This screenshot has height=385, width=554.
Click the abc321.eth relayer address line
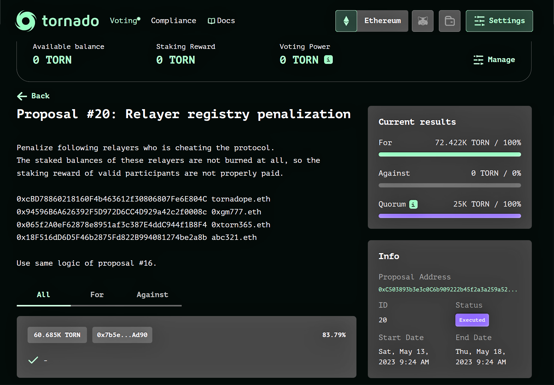coord(137,237)
